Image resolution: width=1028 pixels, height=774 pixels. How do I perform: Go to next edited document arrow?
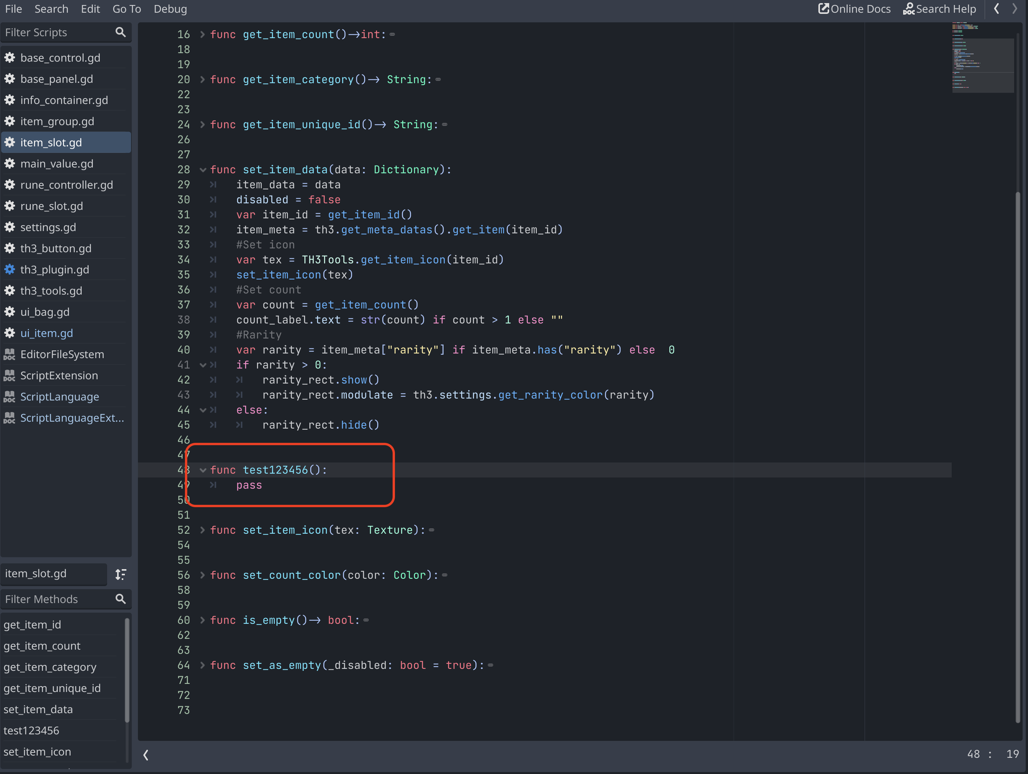(1015, 9)
